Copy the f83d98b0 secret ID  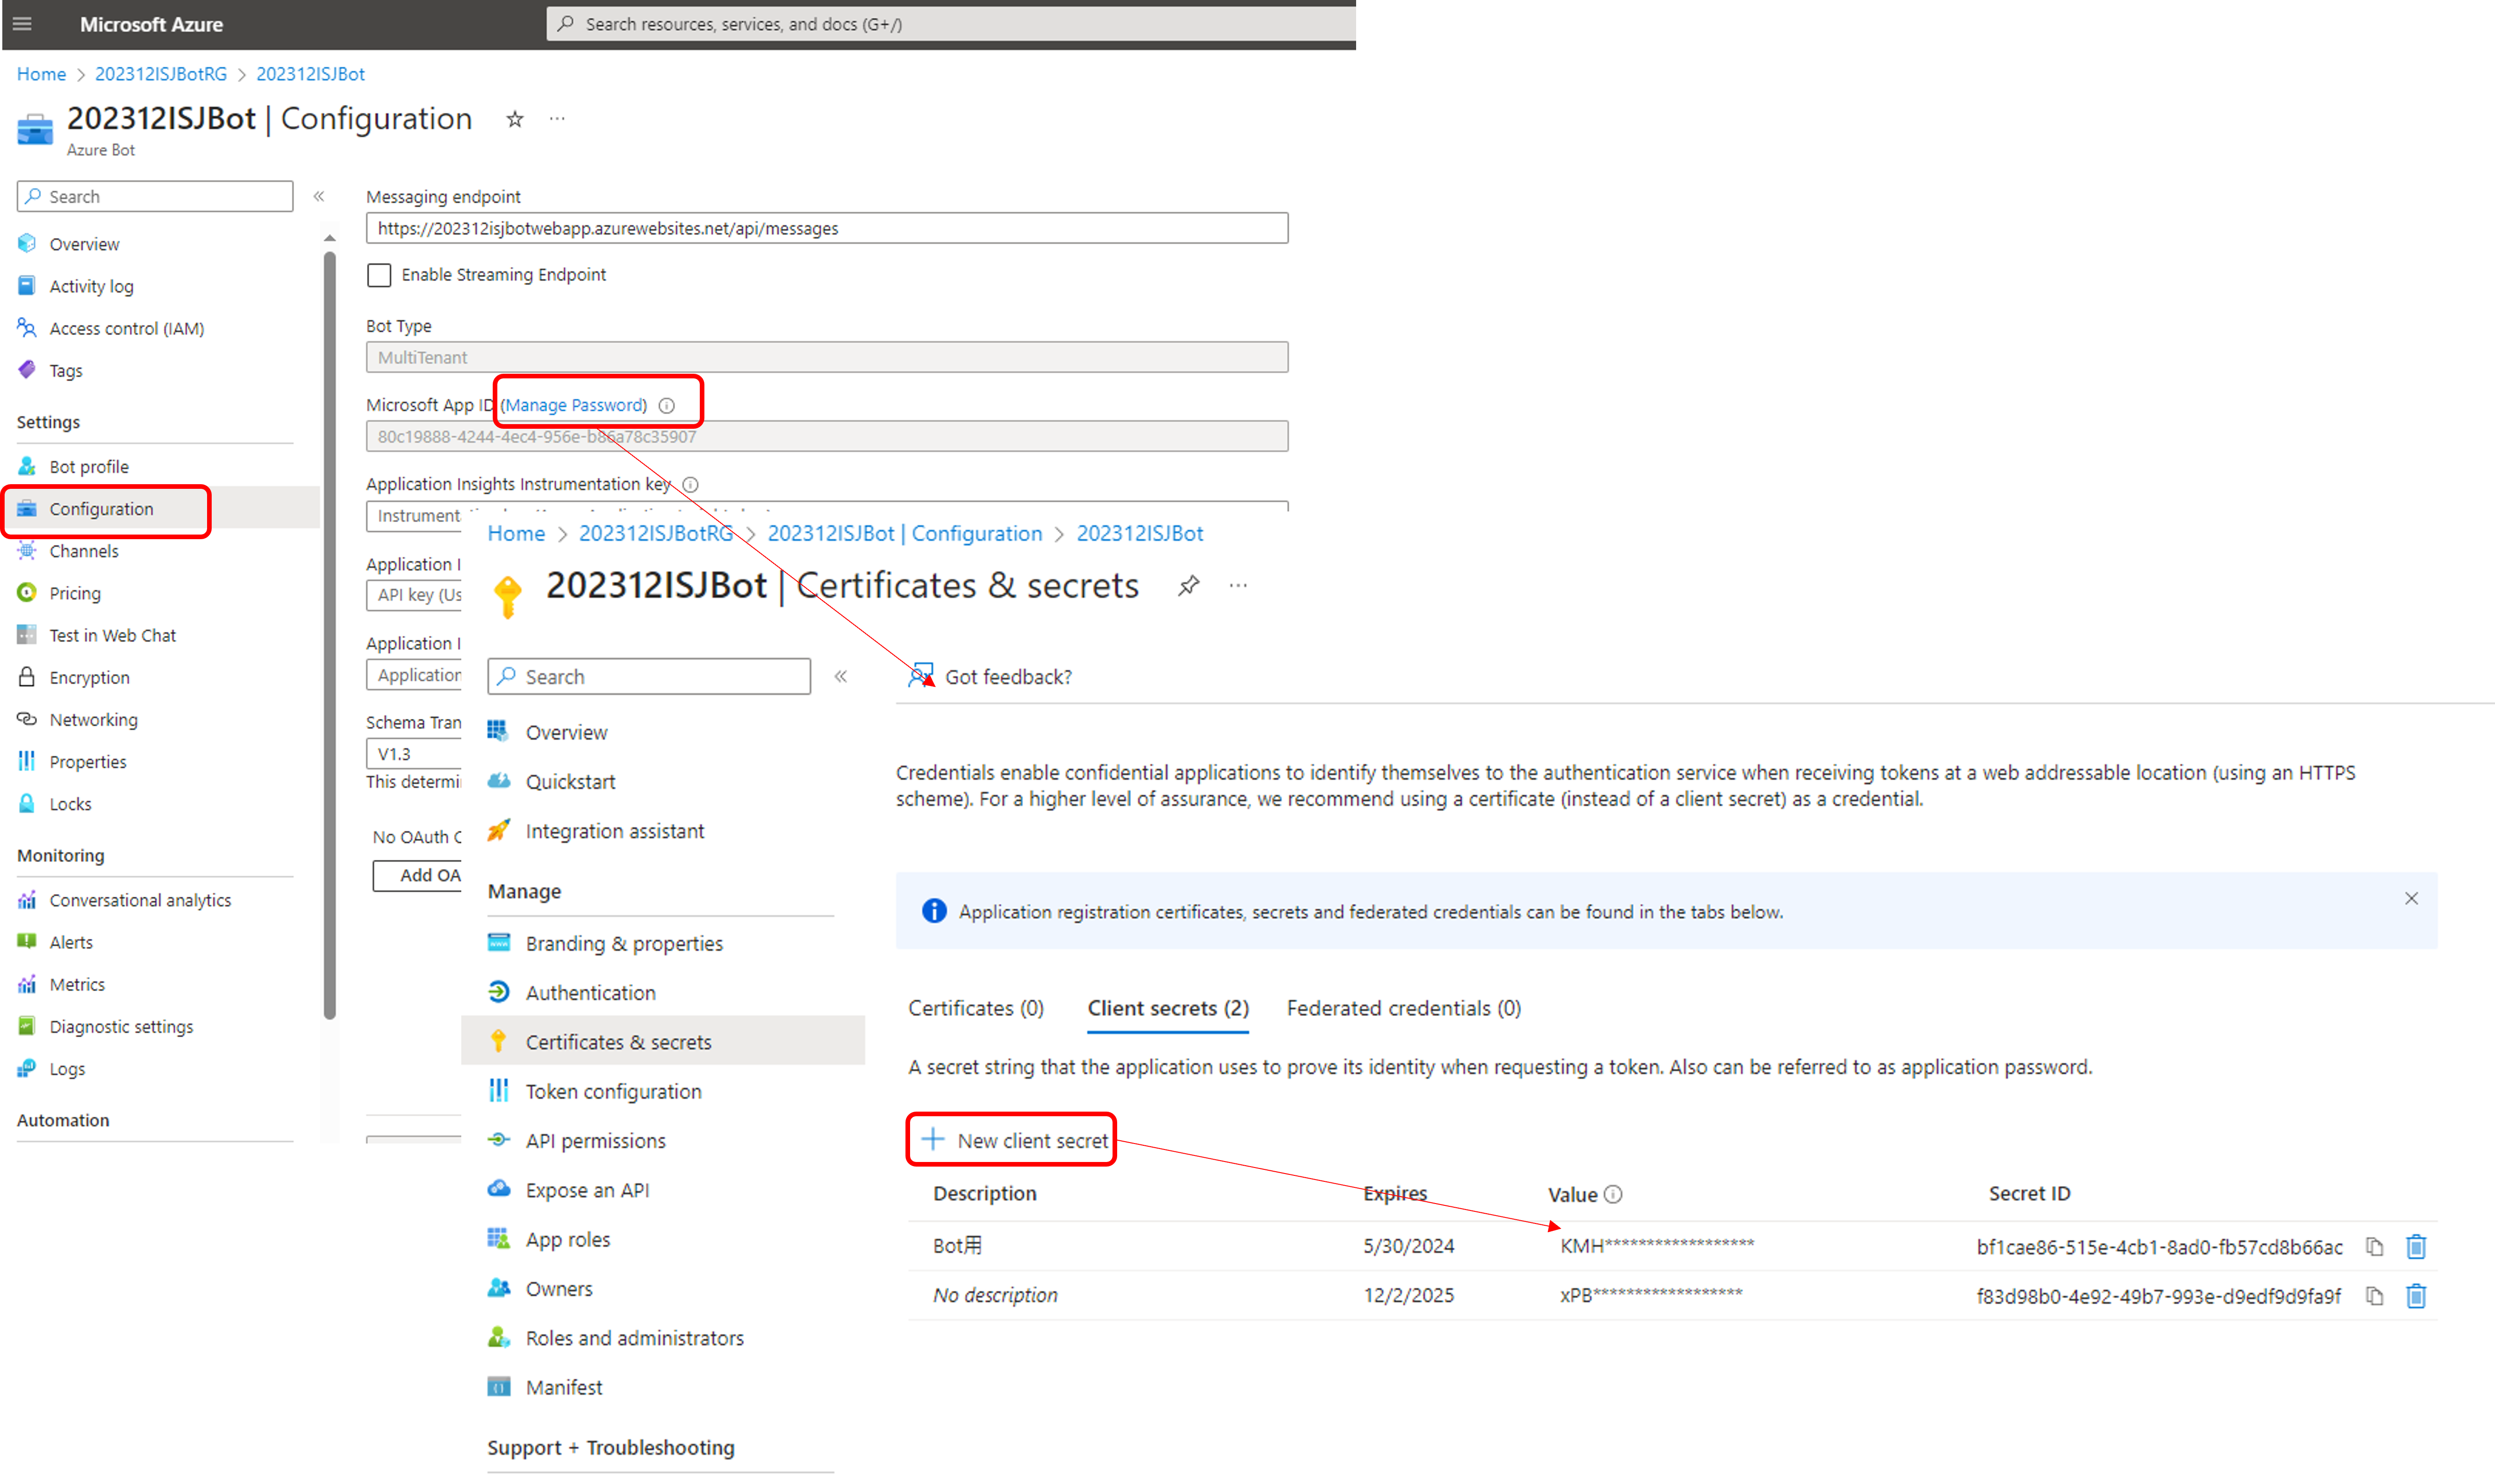pyautogui.click(x=2374, y=1296)
